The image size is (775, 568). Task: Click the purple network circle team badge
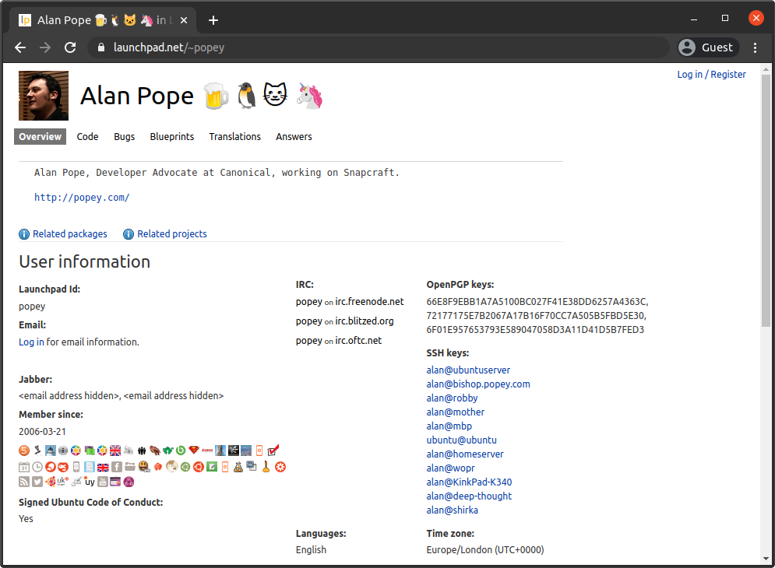click(x=129, y=482)
